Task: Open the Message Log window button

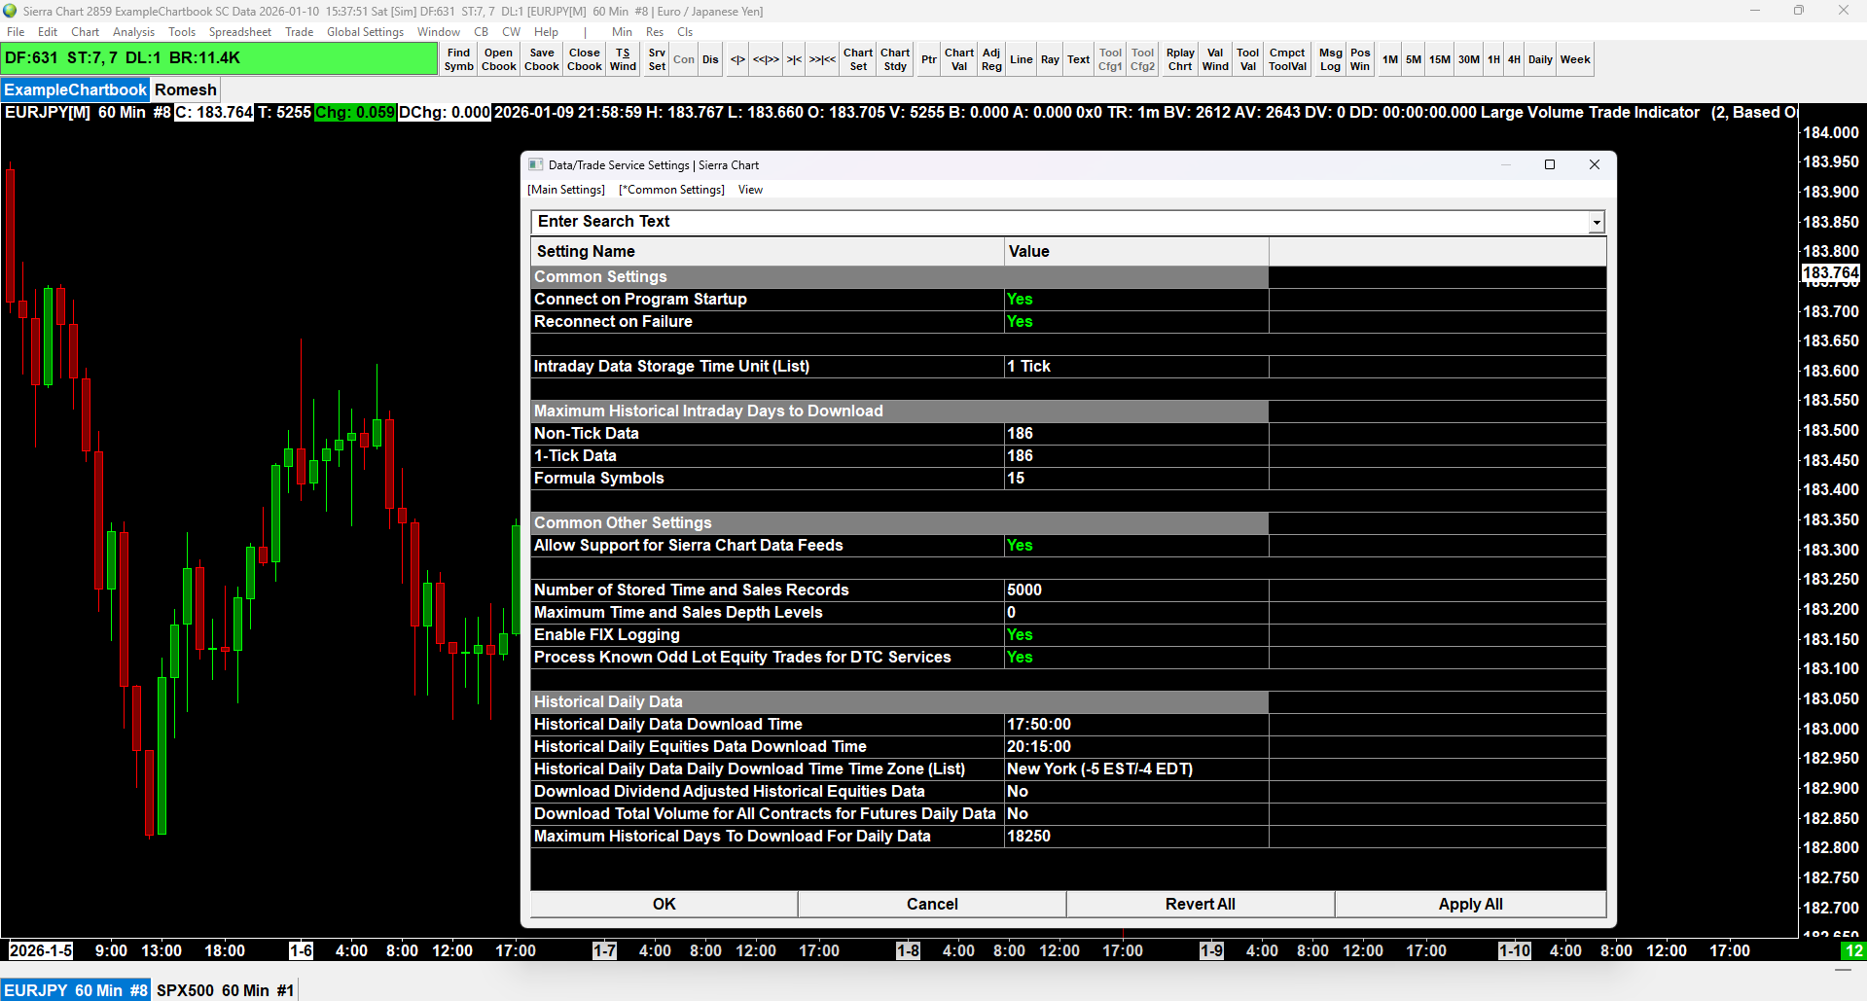Action: (x=1330, y=59)
